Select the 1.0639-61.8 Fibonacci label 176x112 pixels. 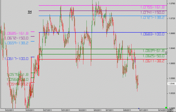click(x=153, y=51)
